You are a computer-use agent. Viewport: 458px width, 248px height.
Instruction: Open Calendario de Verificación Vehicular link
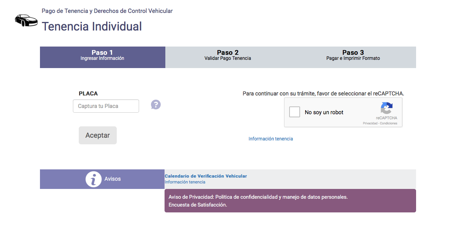click(206, 176)
